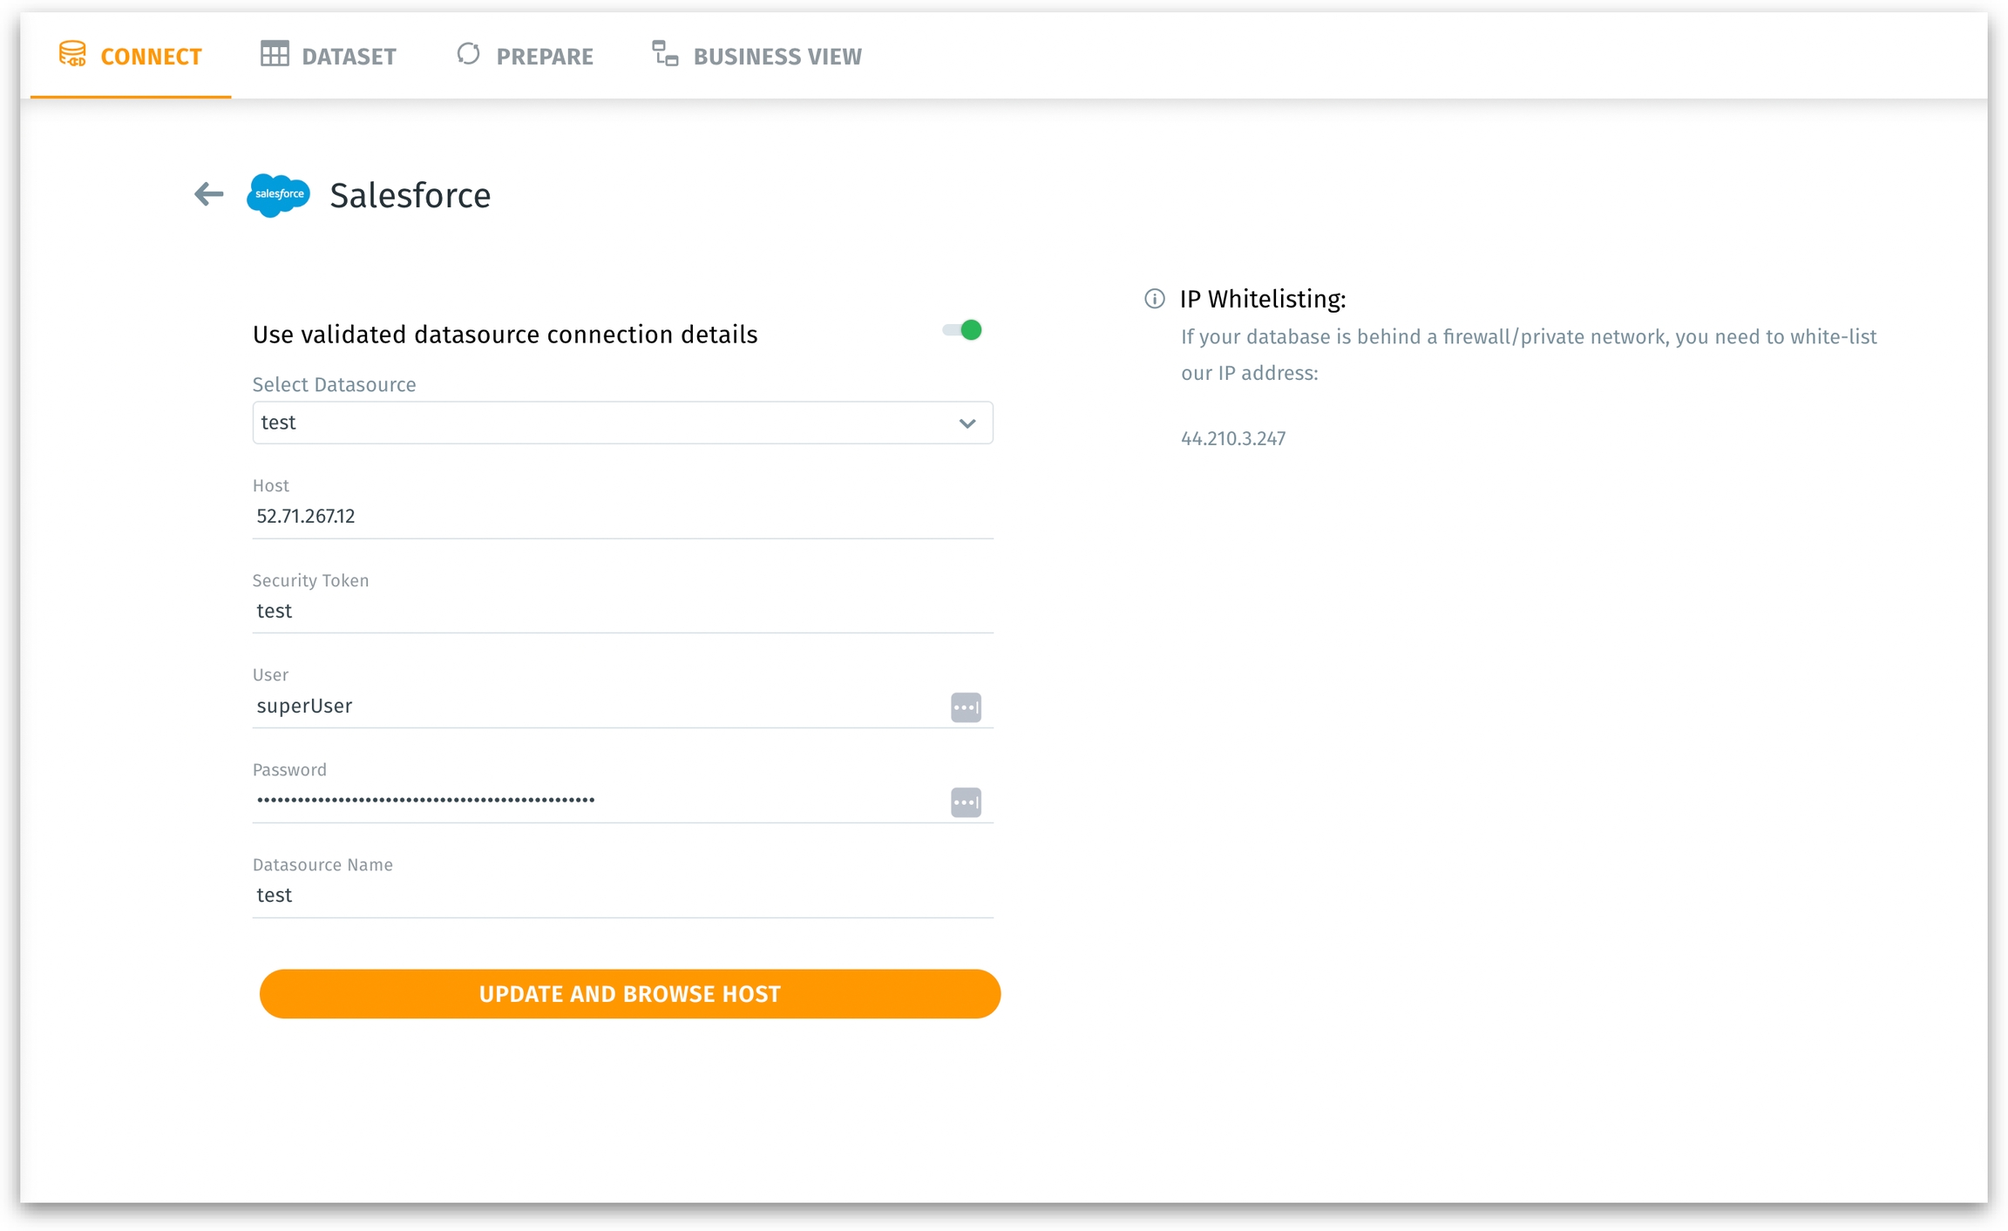Click the Business View hierarchy icon

pos(665,55)
